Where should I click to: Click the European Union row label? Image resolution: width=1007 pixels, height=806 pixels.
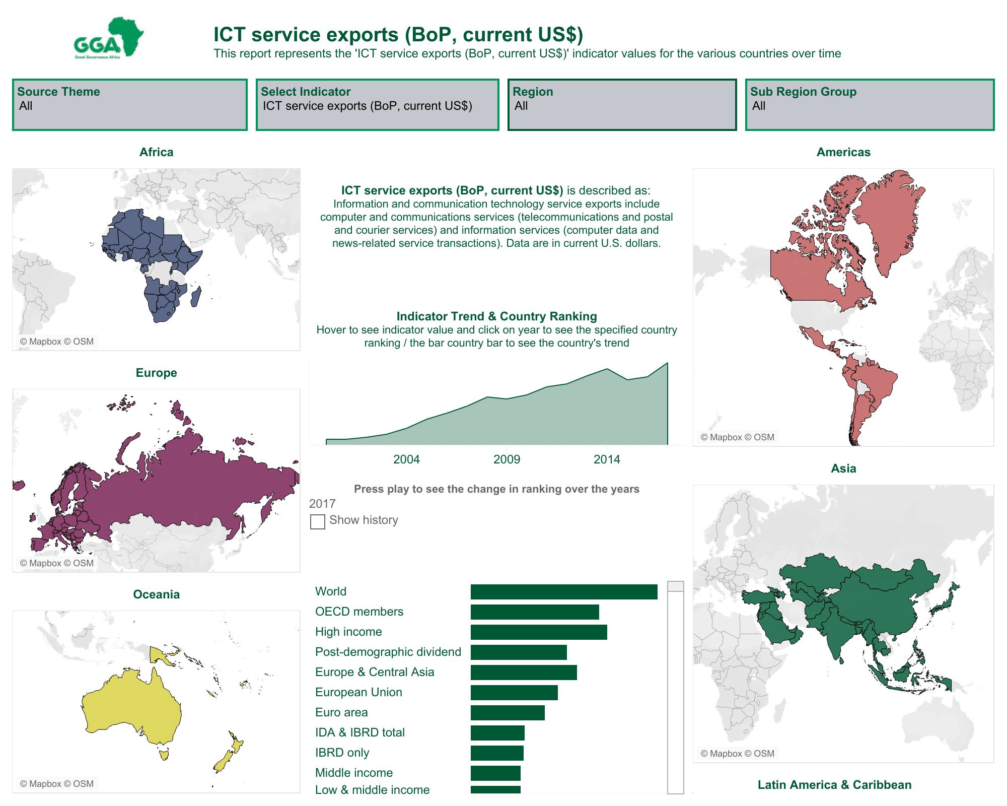[x=358, y=692]
